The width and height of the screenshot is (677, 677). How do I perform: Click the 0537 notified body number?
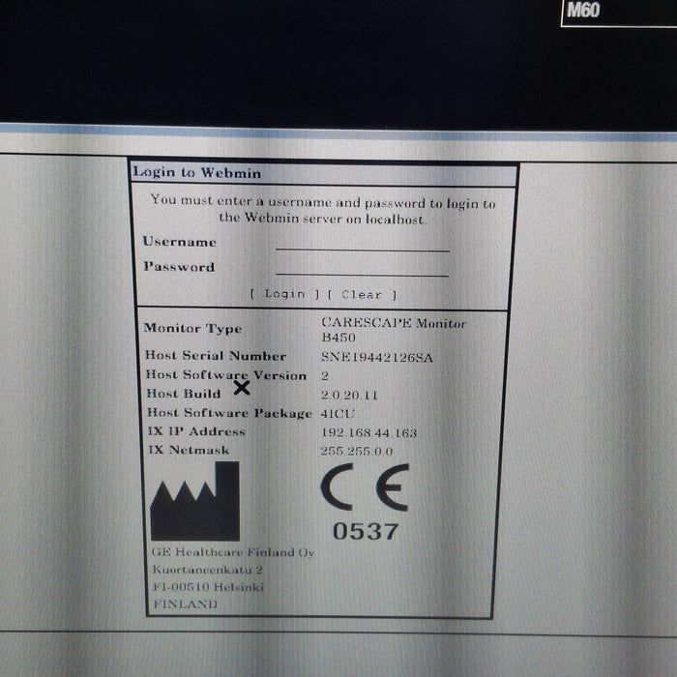coord(366,532)
